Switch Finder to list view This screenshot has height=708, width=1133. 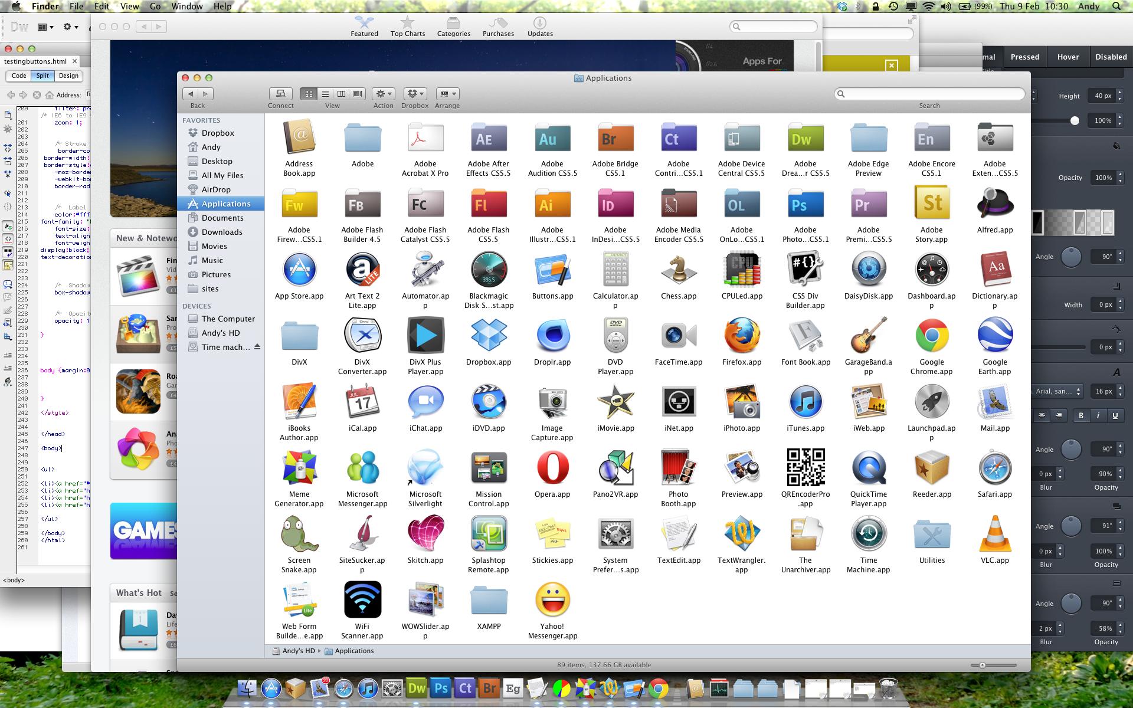click(325, 93)
